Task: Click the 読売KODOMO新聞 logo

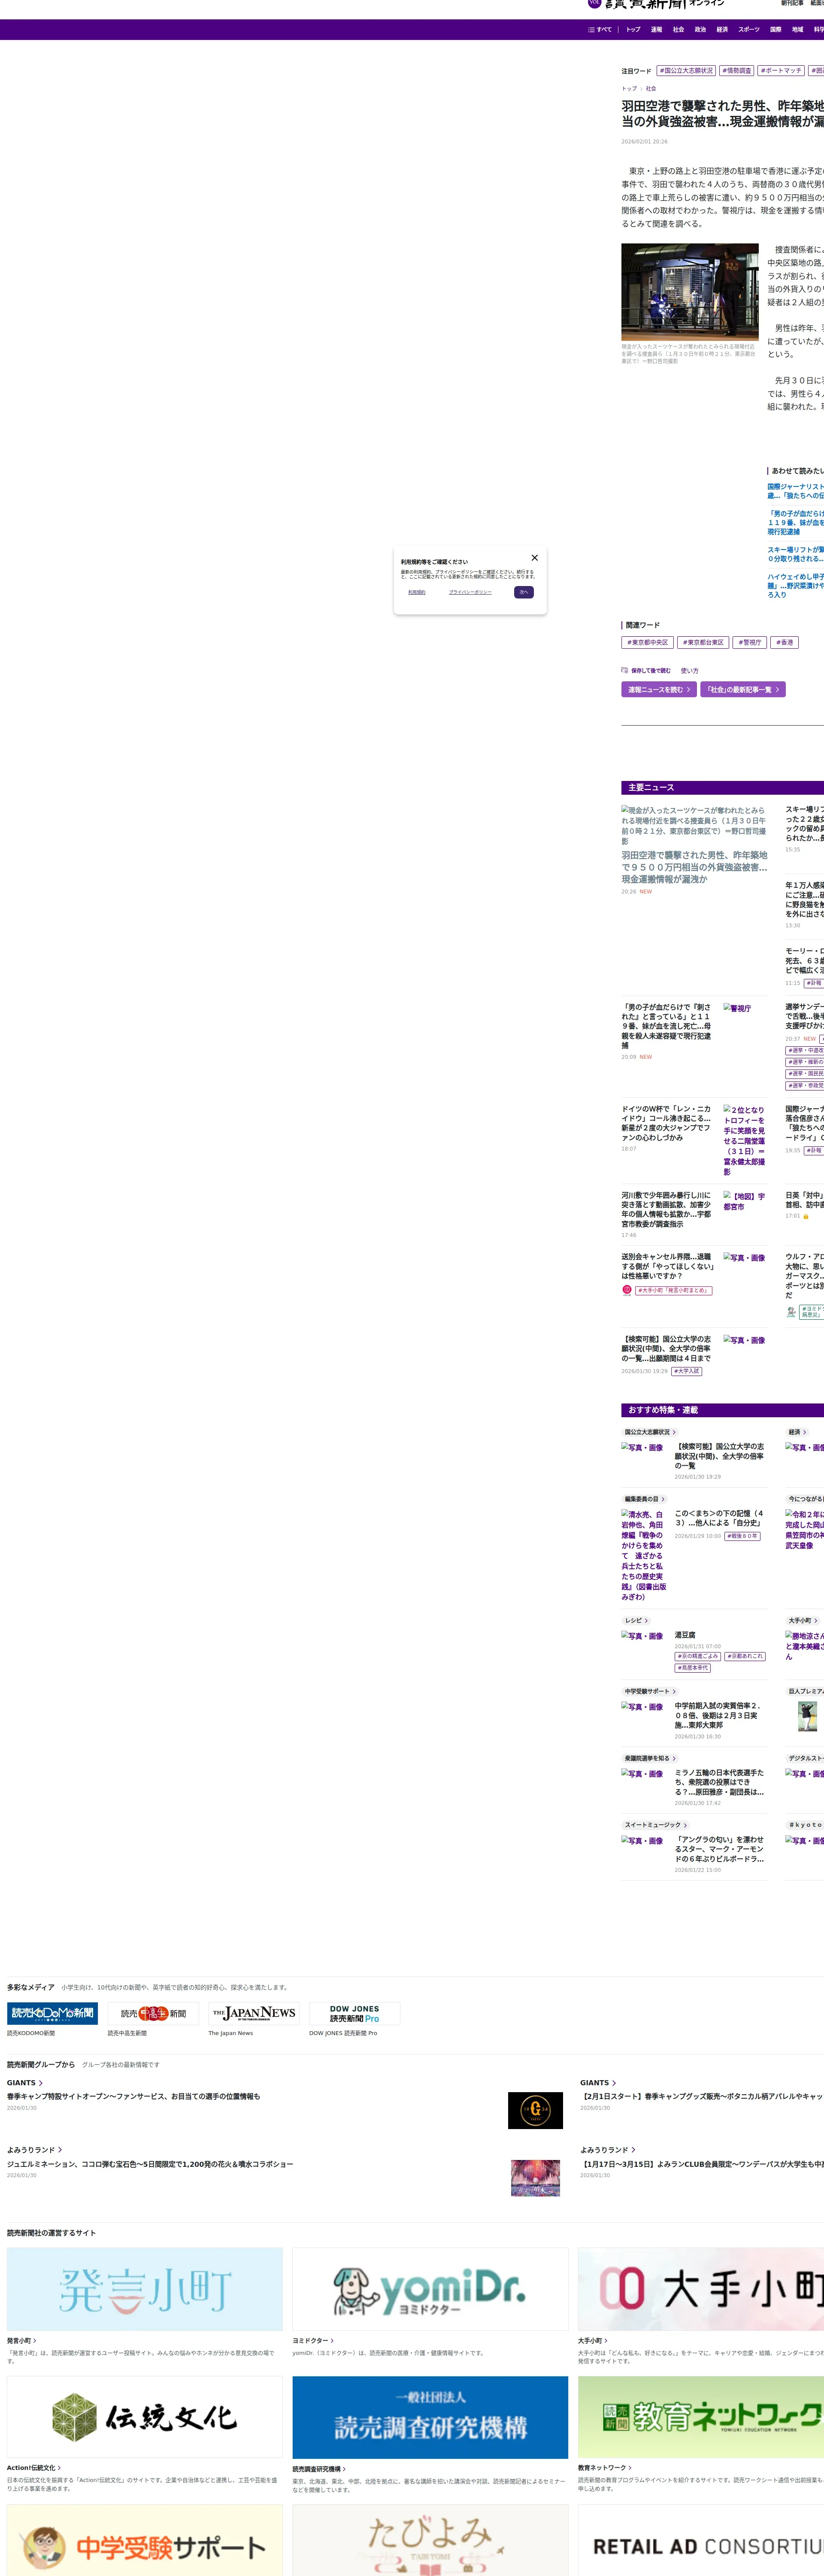Action: [x=52, y=2013]
